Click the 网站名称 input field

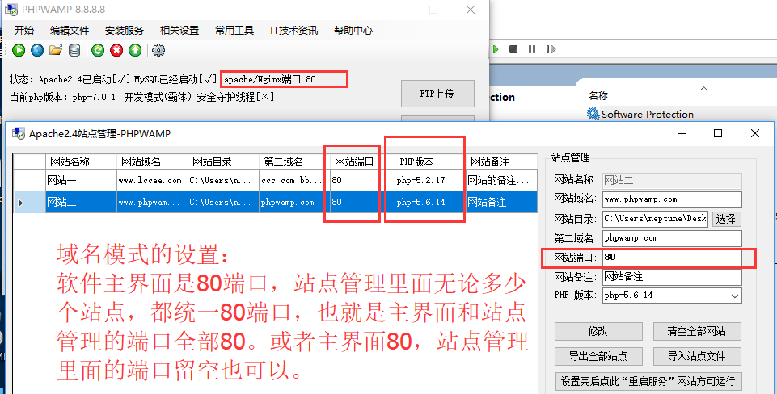click(672, 181)
